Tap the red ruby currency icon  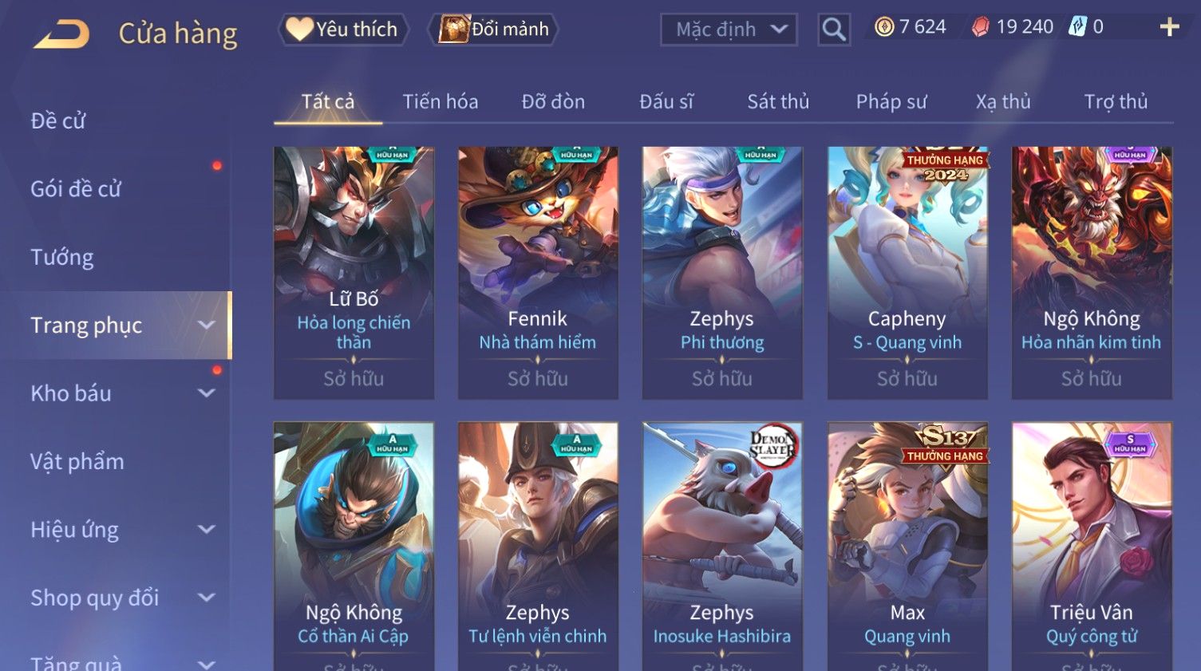pyautogui.click(x=981, y=27)
